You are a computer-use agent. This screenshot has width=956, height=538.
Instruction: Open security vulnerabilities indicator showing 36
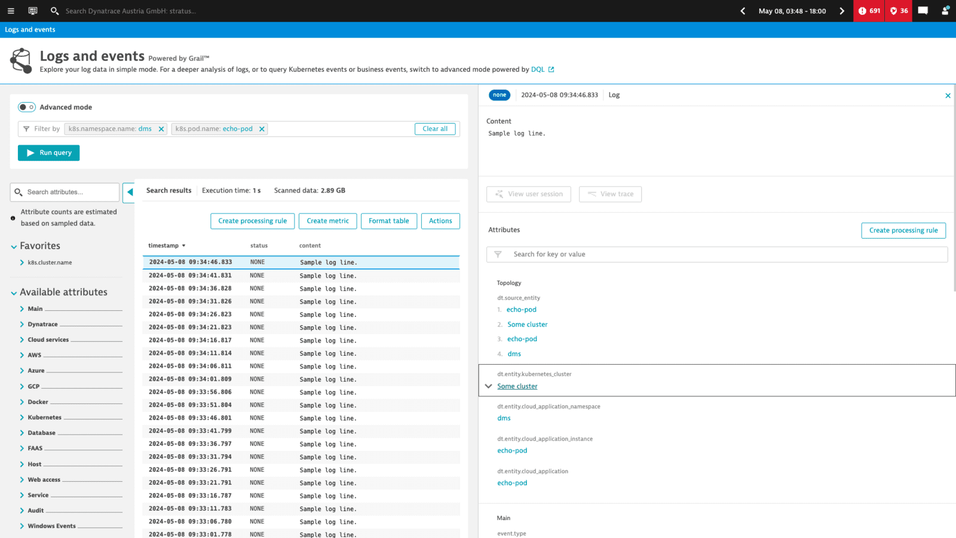[x=899, y=11]
